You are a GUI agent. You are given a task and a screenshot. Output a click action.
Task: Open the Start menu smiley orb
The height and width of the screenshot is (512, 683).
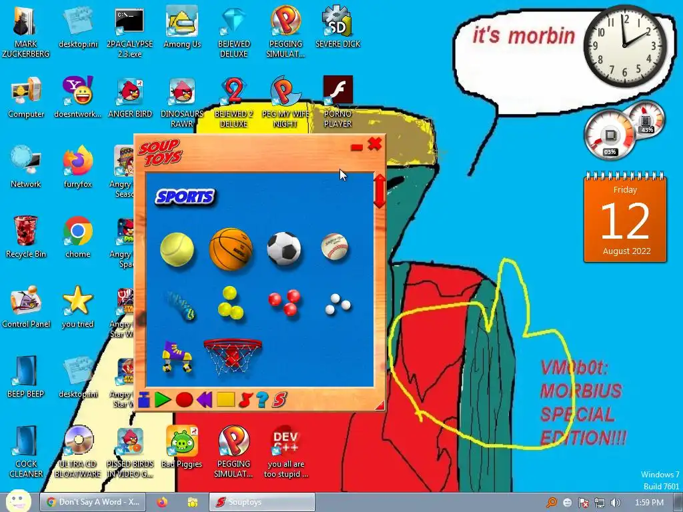tap(18, 501)
